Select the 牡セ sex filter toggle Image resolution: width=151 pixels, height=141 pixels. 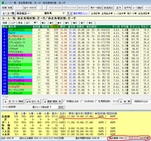(x=34, y=101)
